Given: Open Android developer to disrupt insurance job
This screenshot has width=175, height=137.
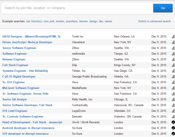Looking at the screenshot, I should pos(28,128).
